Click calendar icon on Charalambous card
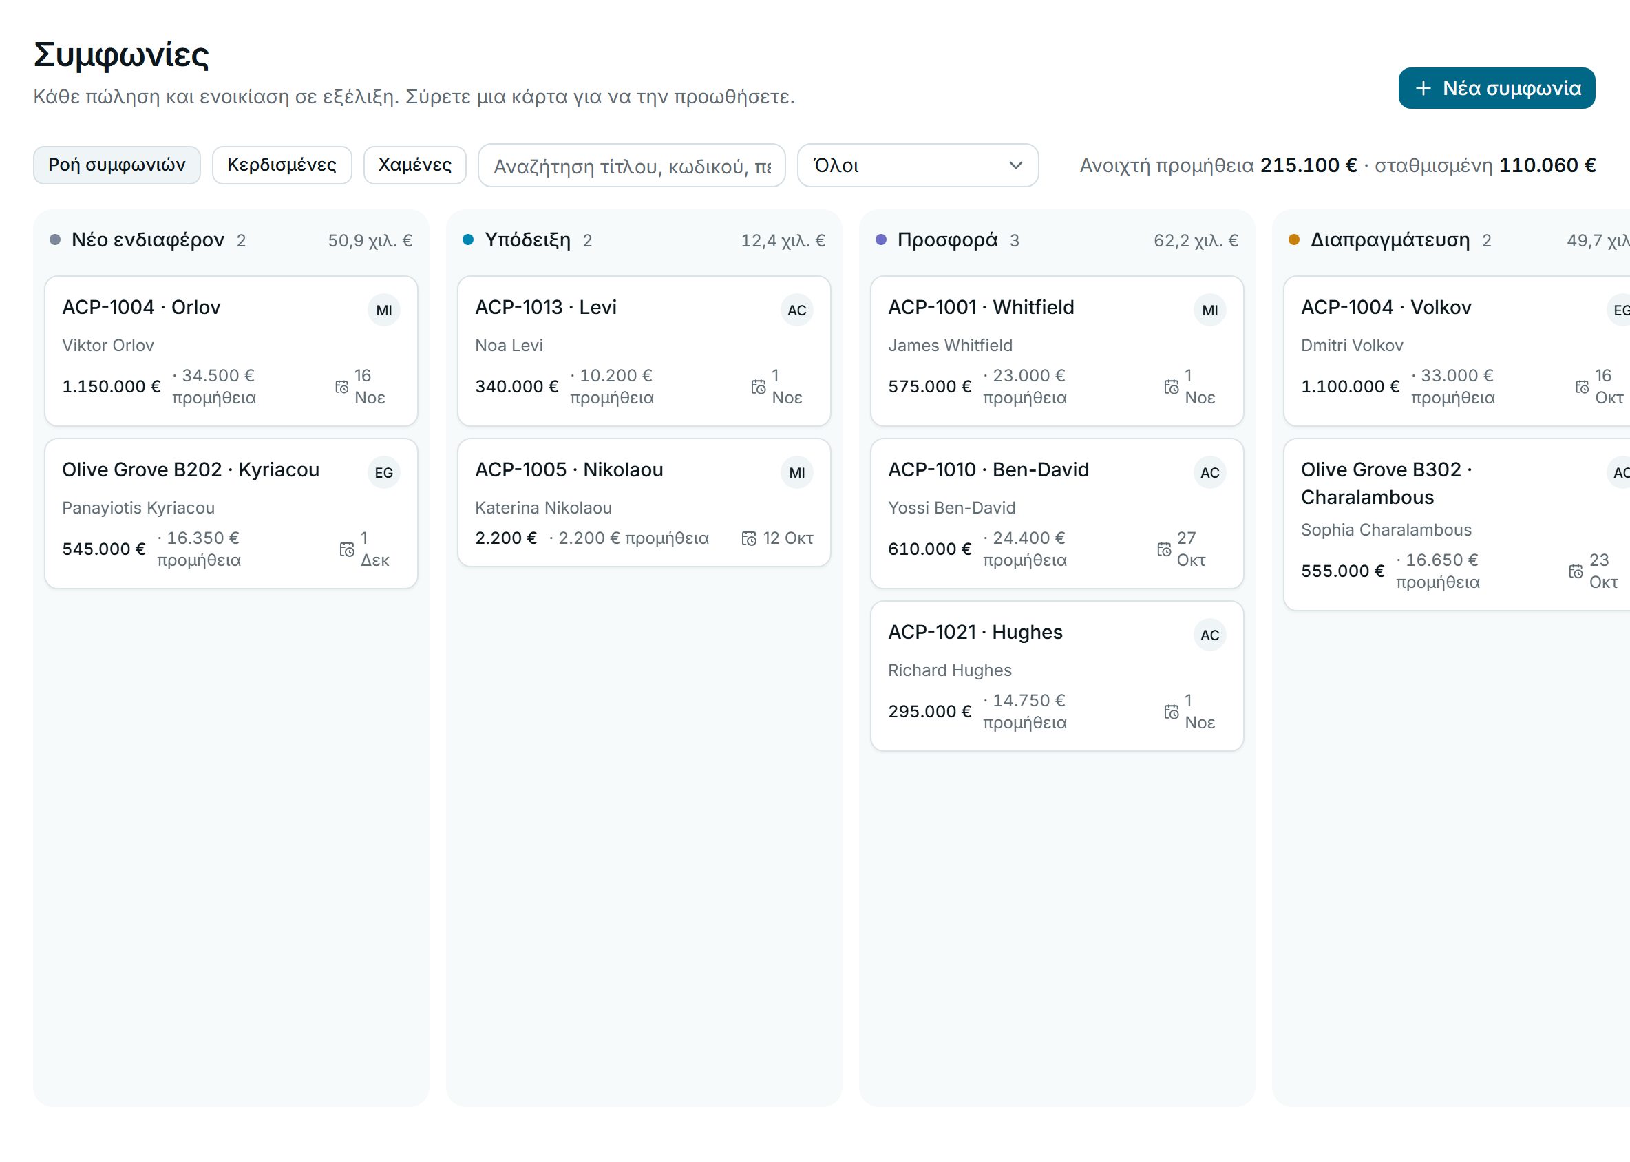 click(x=1576, y=571)
